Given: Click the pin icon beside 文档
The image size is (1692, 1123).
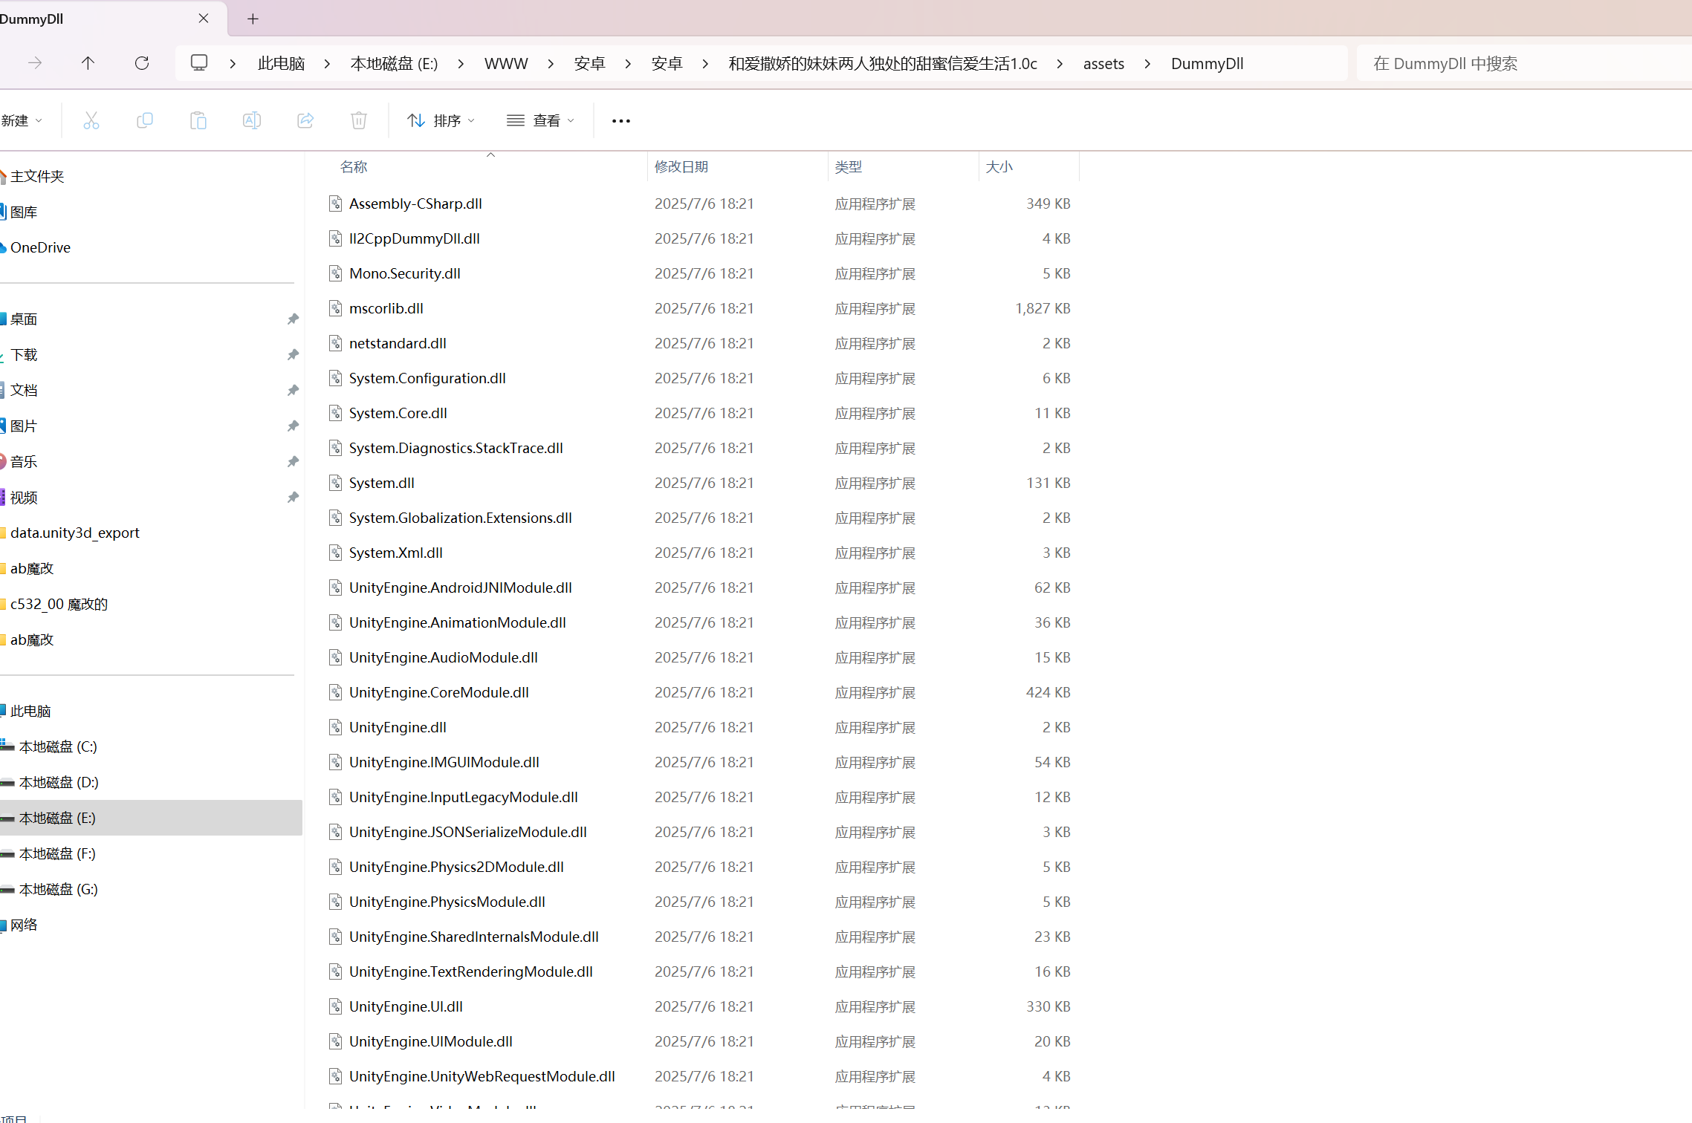Looking at the screenshot, I should point(293,391).
